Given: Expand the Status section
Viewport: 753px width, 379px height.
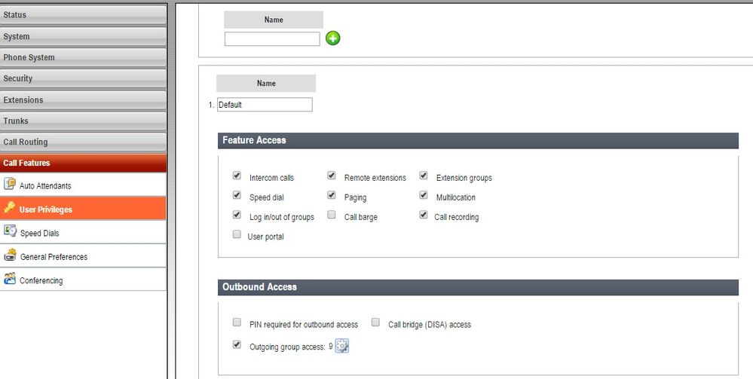Looking at the screenshot, I should (x=83, y=15).
